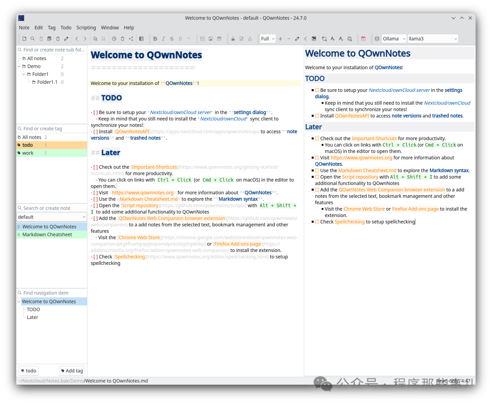Encrypt note with solid lock icon
Image resolution: width=492 pixels, height=404 pixels.
pyautogui.click(x=233, y=39)
